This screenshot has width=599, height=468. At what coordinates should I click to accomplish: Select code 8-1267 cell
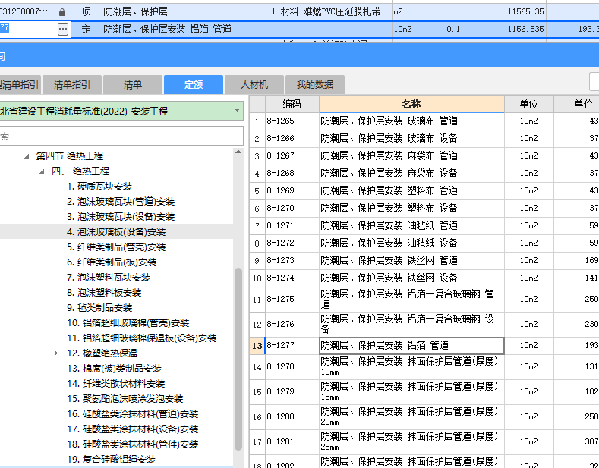coord(292,155)
